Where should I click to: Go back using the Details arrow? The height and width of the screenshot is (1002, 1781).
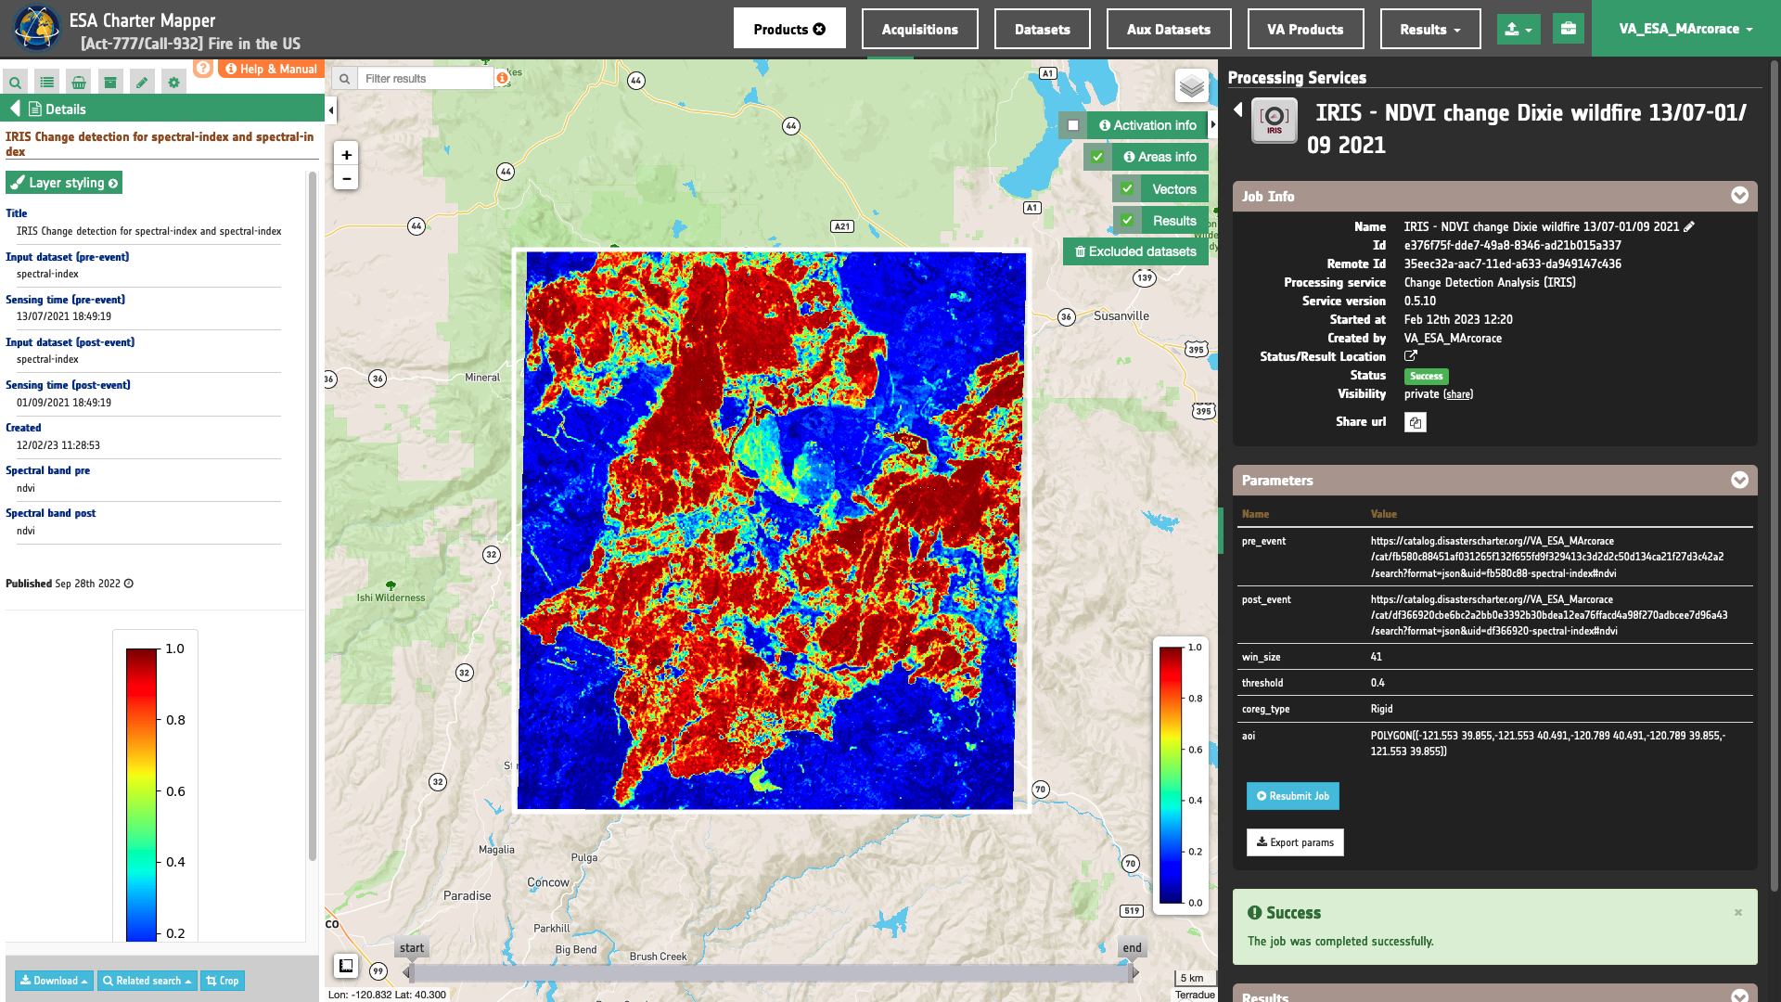click(x=15, y=109)
